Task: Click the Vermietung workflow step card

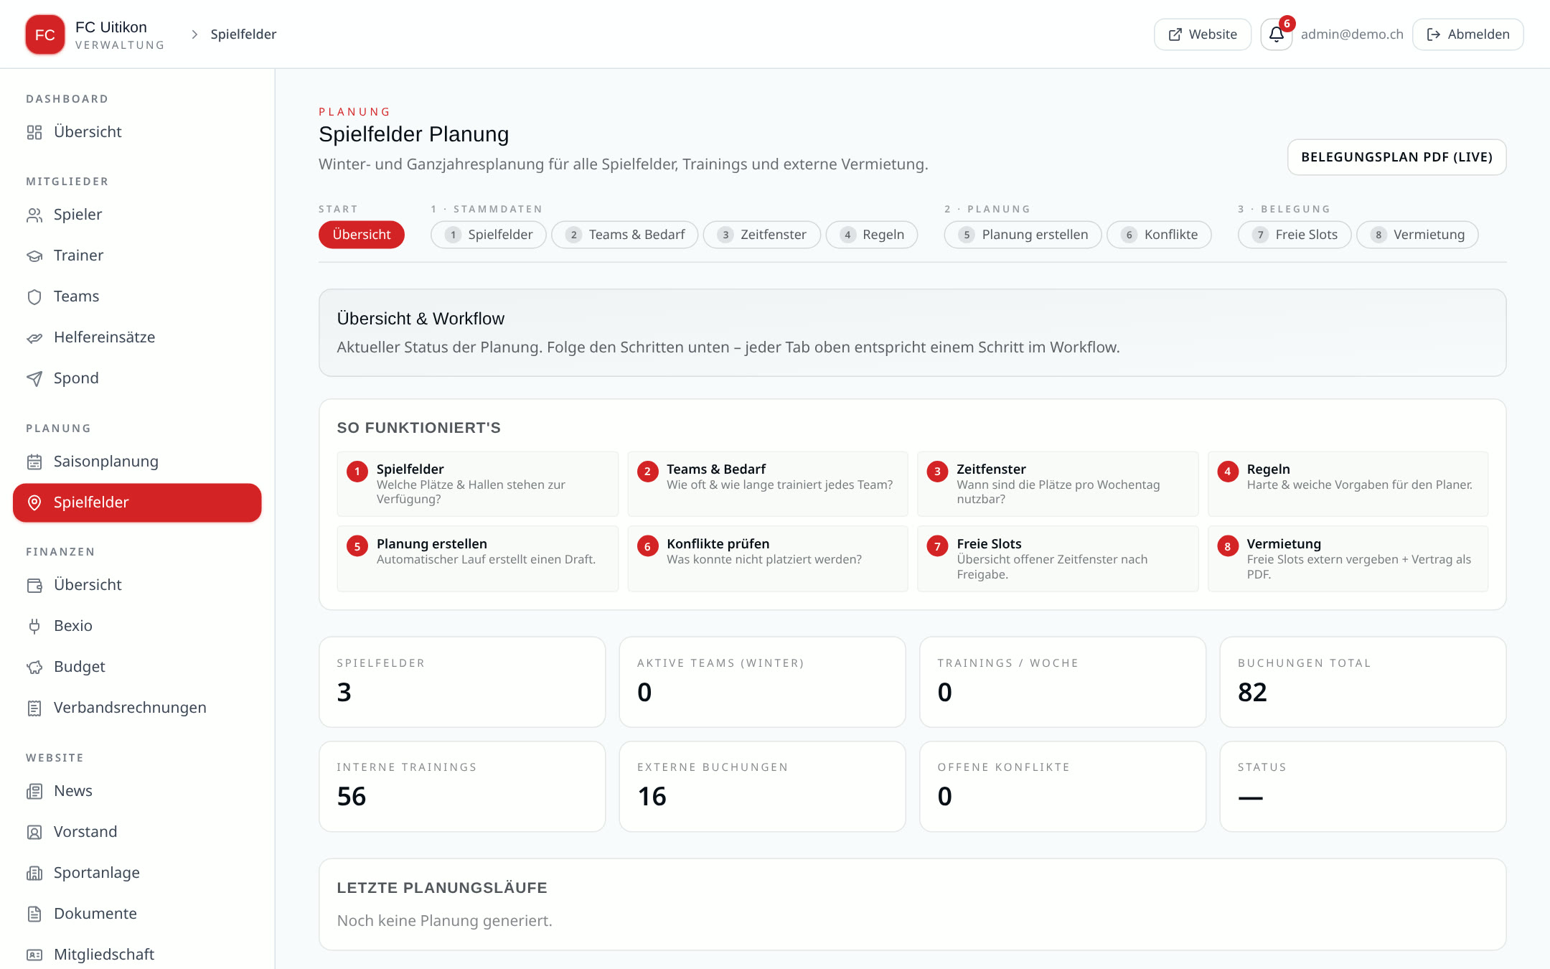Action: 1348,558
